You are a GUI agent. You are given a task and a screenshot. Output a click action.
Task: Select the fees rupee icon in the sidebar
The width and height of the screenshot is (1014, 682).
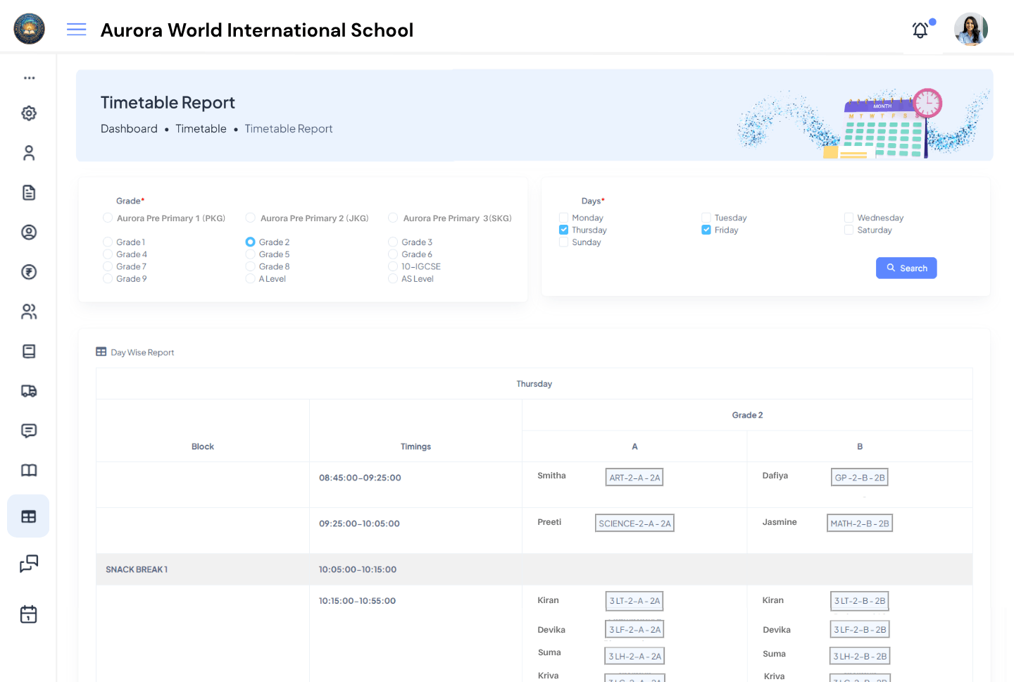click(x=28, y=272)
